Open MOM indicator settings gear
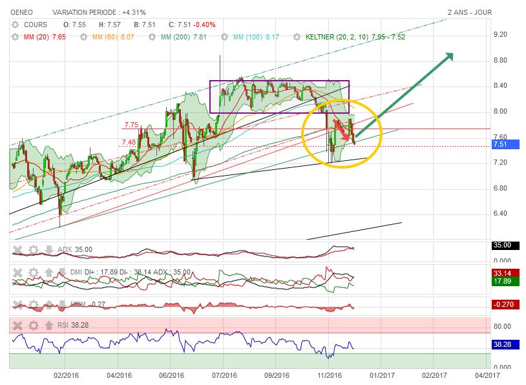This screenshot has height=385, width=526. coord(33,305)
